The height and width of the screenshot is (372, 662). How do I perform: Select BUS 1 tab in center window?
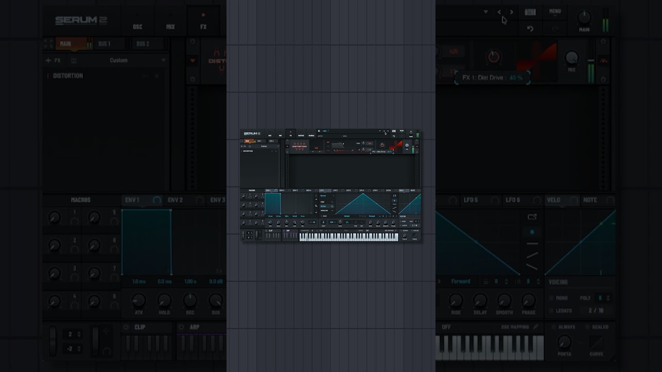[x=260, y=141]
